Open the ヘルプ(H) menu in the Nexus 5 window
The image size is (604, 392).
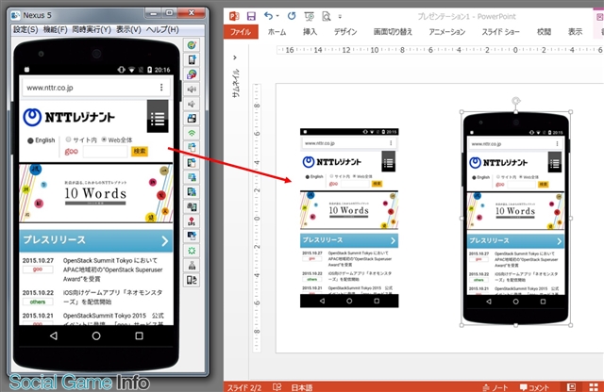[162, 29]
